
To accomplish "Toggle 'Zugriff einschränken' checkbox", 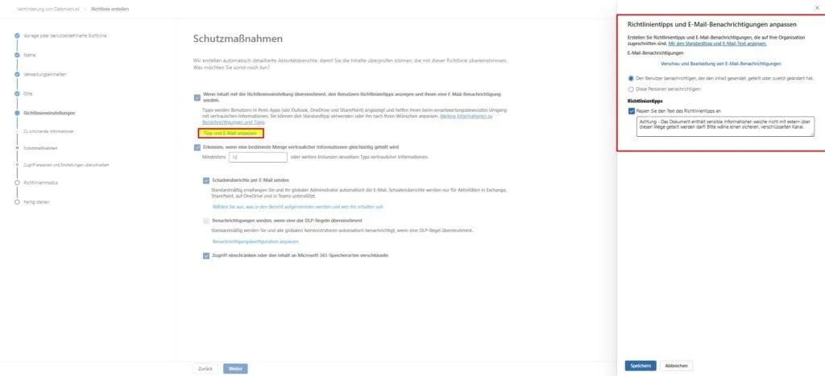I will (x=206, y=255).
